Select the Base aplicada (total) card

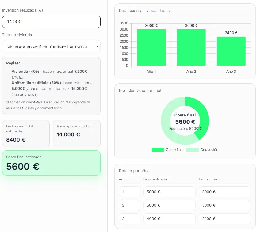click(77, 134)
